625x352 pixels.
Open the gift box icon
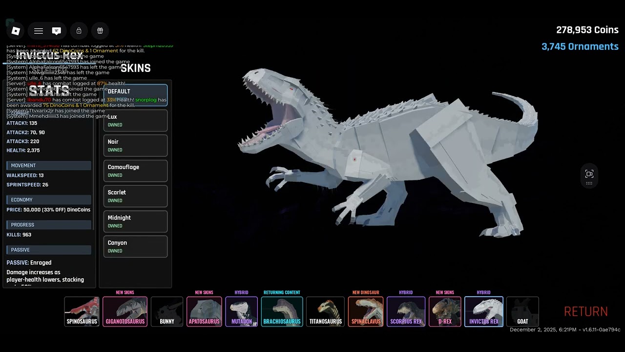100,31
